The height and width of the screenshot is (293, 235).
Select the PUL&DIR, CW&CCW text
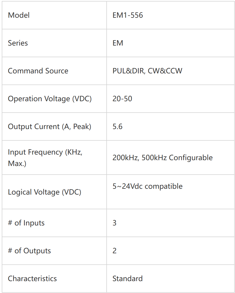(x=147, y=71)
